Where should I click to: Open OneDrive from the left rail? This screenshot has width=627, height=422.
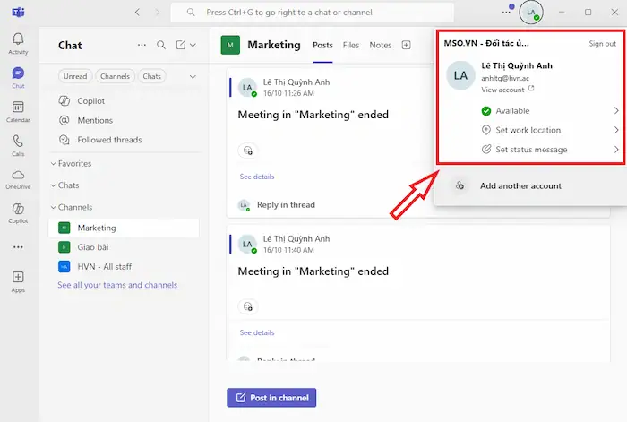pyautogui.click(x=18, y=178)
